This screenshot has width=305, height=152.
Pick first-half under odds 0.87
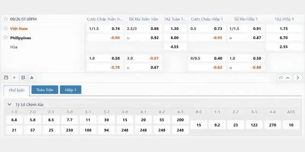(246, 38)
